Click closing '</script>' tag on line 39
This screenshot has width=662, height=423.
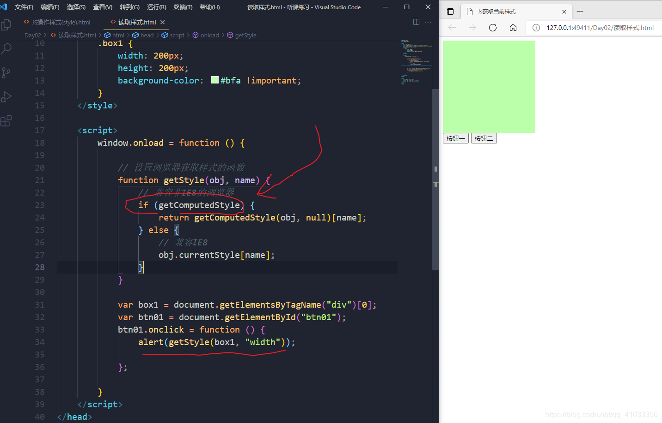coord(100,404)
